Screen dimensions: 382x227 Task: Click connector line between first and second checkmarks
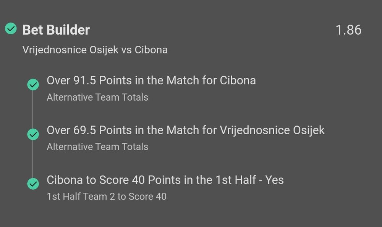tap(32, 109)
